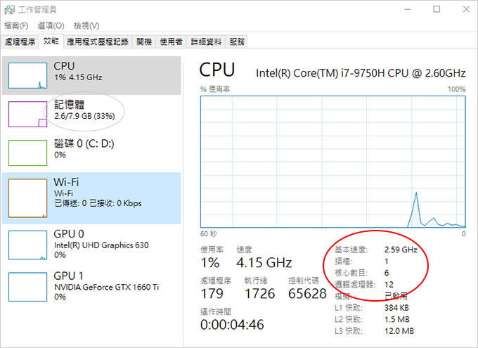Viewport: 478px width, 348px height.
Task: Select the 記憶體 purple graph thumbnail
Action: [27, 115]
